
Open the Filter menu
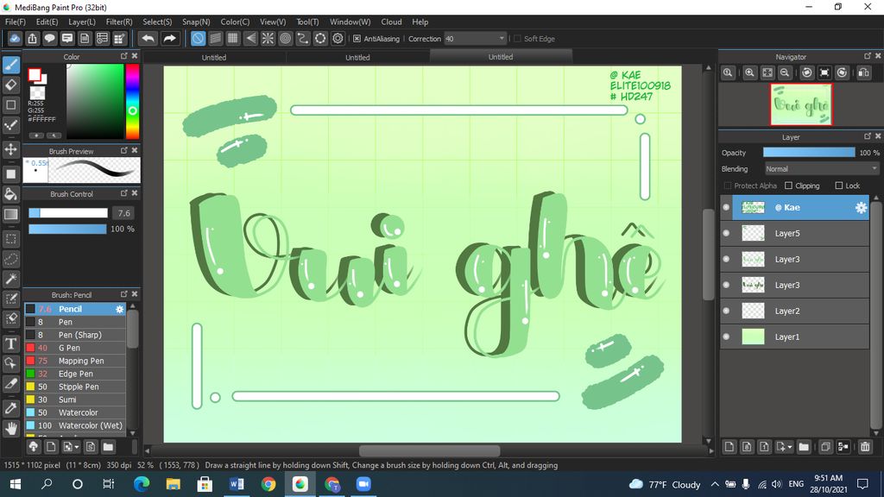pos(119,22)
